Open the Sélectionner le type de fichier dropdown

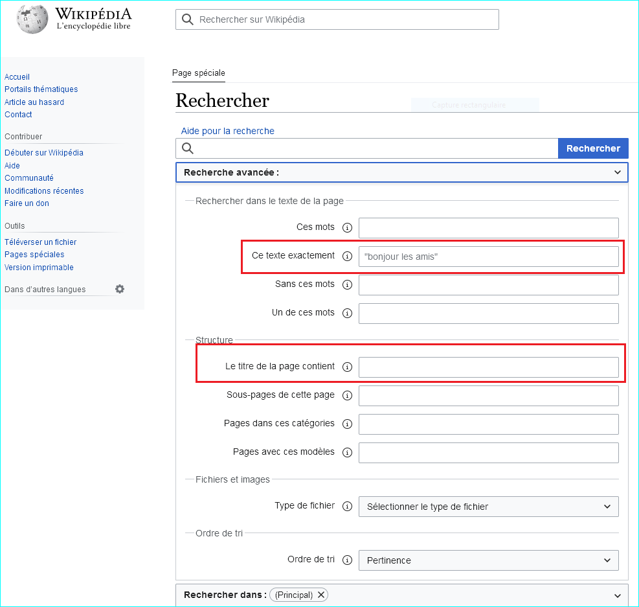(489, 507)
